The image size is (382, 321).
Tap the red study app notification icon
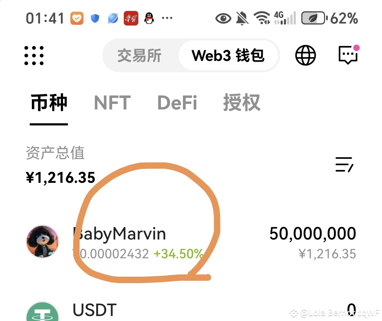click(x=131, y=18)
